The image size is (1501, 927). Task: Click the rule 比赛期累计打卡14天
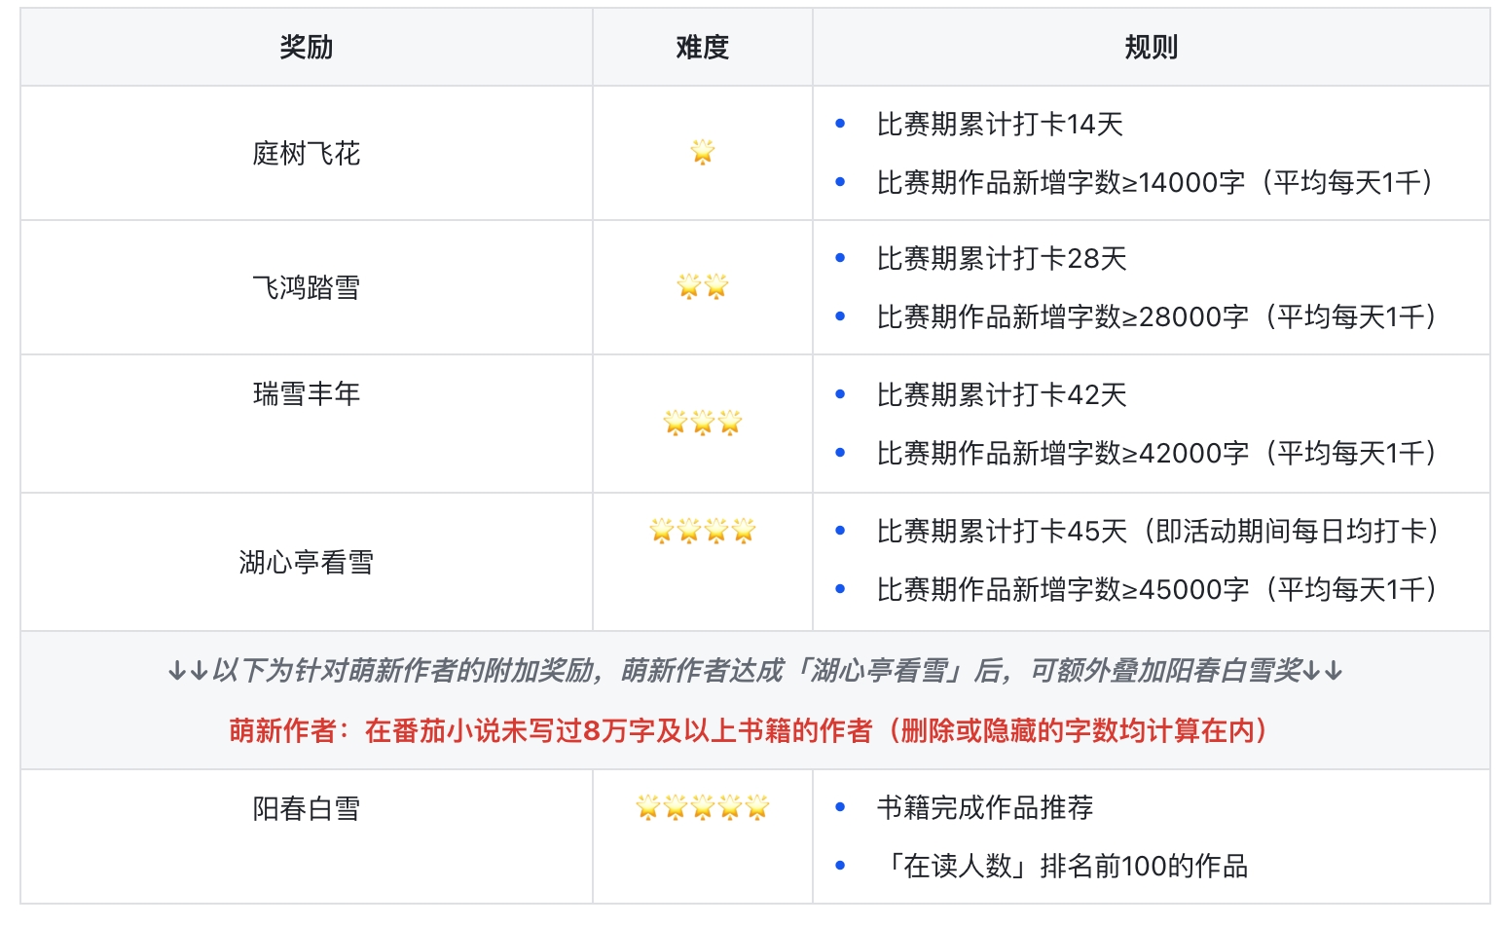pyautogui.click(x=1000, y=125)
